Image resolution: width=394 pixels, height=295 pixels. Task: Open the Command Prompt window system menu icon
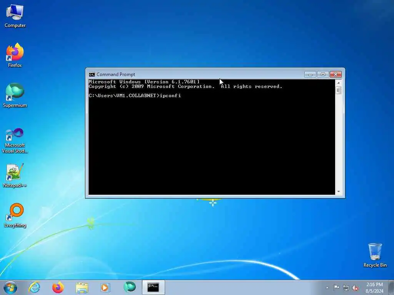(x=92, y=75)
